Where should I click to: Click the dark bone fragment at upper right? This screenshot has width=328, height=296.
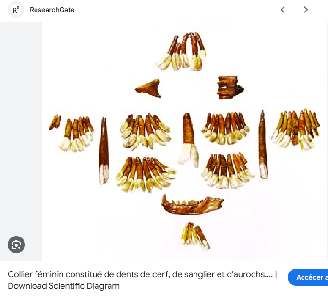tap(229, 87)
